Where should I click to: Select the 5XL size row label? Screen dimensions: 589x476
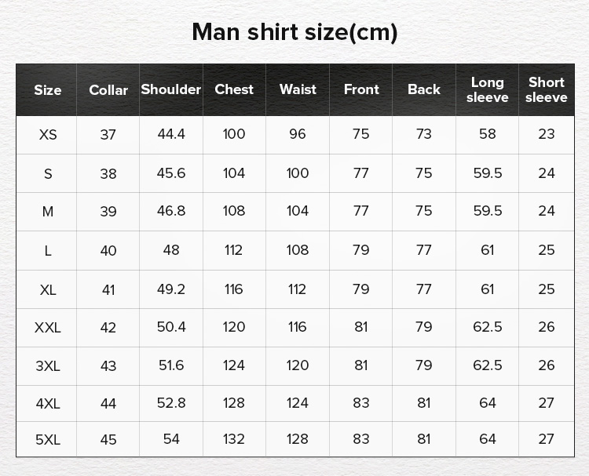pos(48,440)
